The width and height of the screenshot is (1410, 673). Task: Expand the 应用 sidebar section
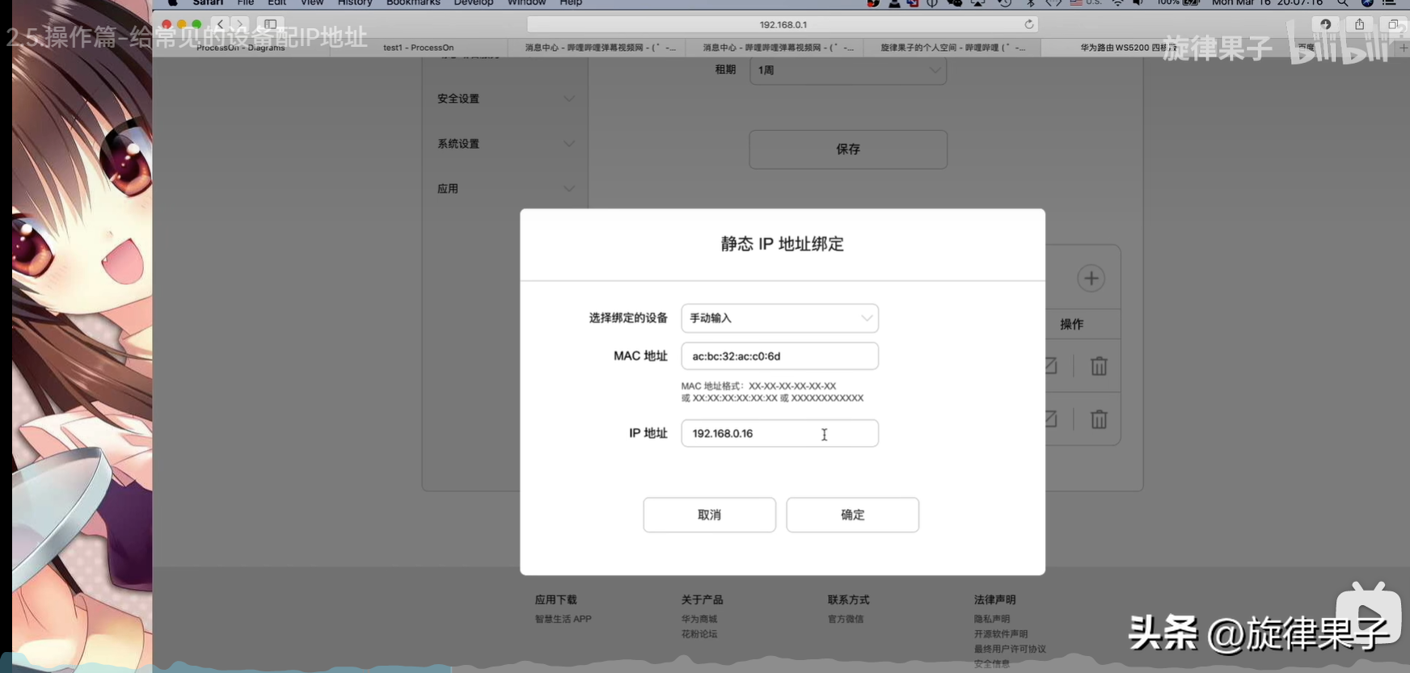point(505,189)
